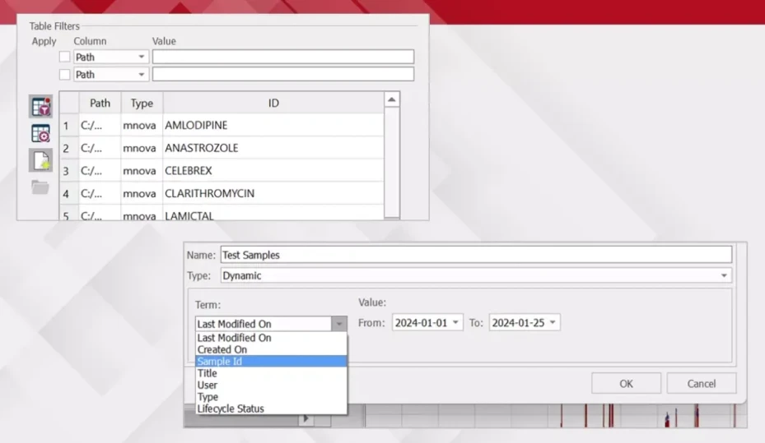765x443 pixels.
Task: Enable the first table filter checkbox
Action: point(64,57)
